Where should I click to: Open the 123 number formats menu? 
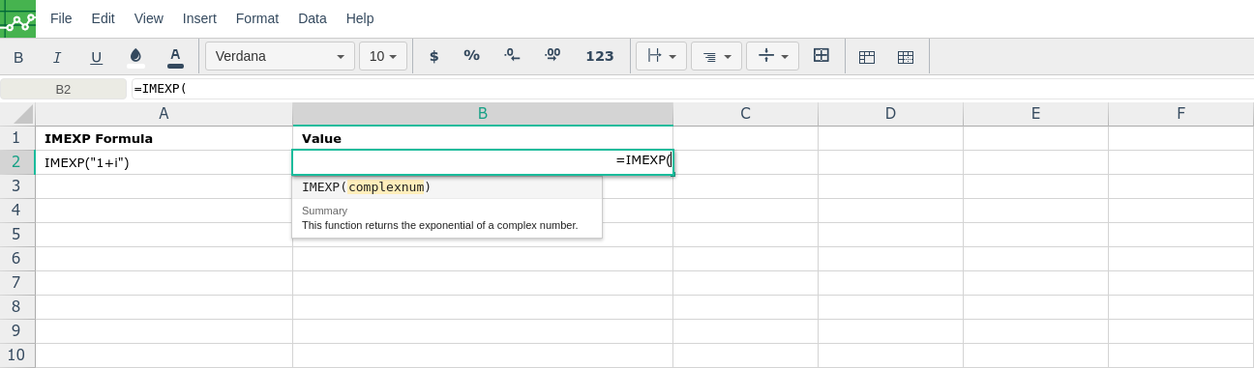pyautogui.click(x=600, y=56)
